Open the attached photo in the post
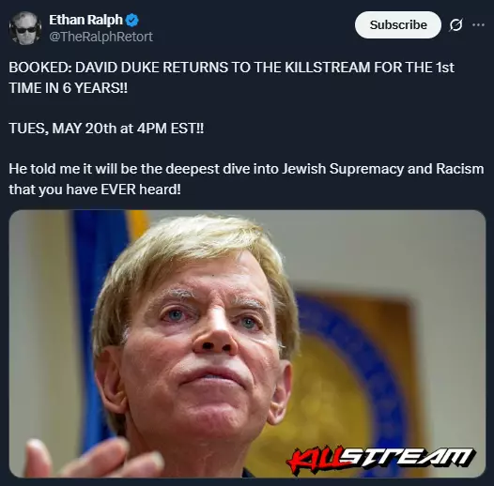The image size is (494, 486). tap(247, 343)
